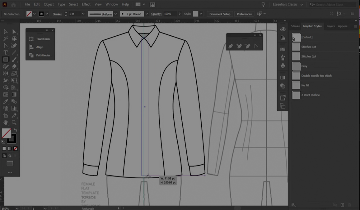Enable Draw Behind mode
The height and width of the screenshot is (210, 360).
tap(10, 156)
